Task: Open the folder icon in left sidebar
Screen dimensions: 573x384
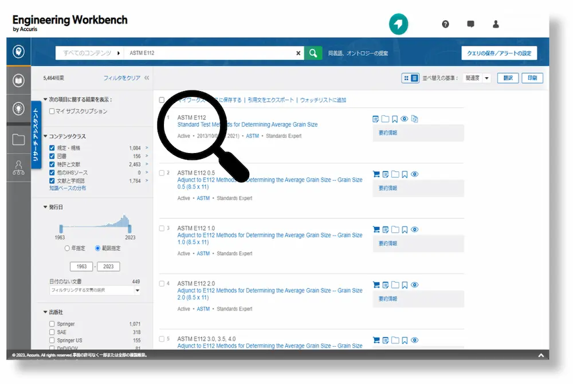Action: pyautogui.click(x=19, y=139)
